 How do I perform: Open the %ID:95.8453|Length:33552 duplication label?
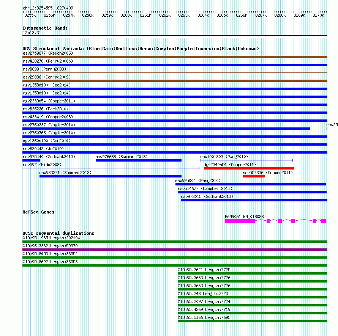coord(50,254)
